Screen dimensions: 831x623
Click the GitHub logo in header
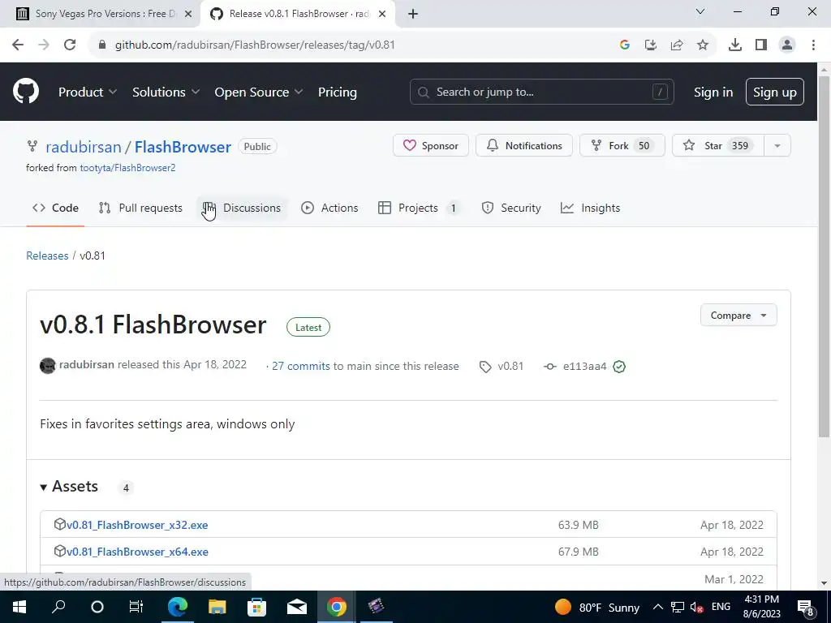(26, 91)
